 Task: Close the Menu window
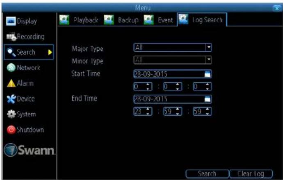coord(277,8)
